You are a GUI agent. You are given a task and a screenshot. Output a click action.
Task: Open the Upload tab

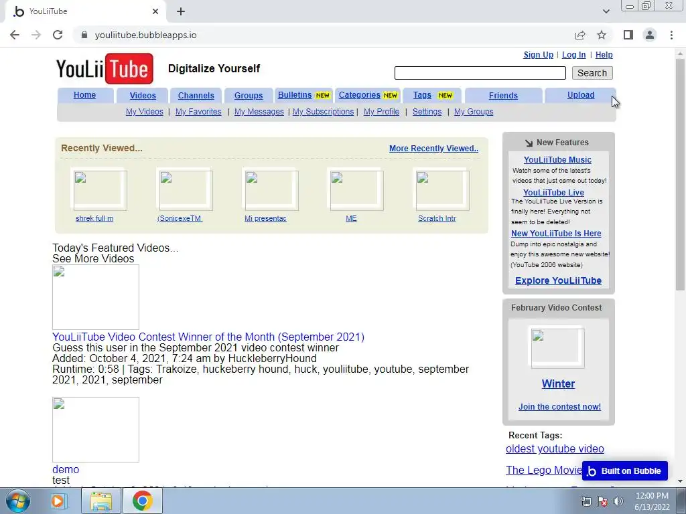[581, 95]
